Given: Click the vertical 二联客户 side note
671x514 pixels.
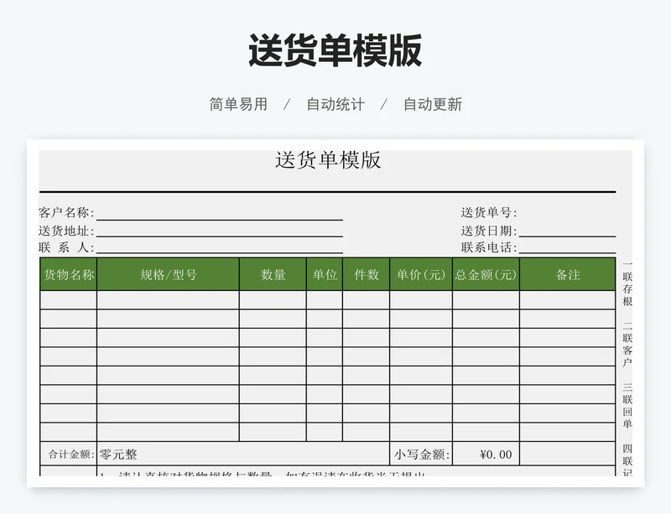Looking at the screenshot, I should (627, 344).
